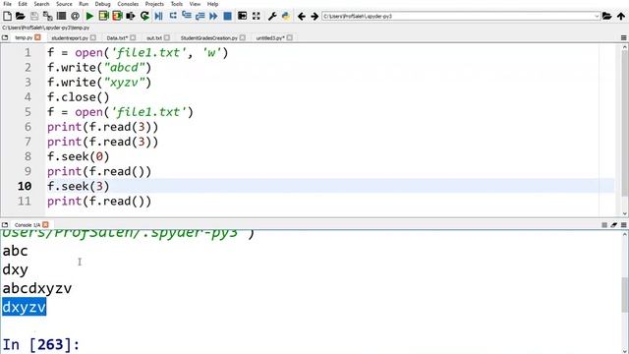The width and height of the screenshot is (629, 354).
Task: Go to parent directory up arrow
Action: (x=621, y=16)
